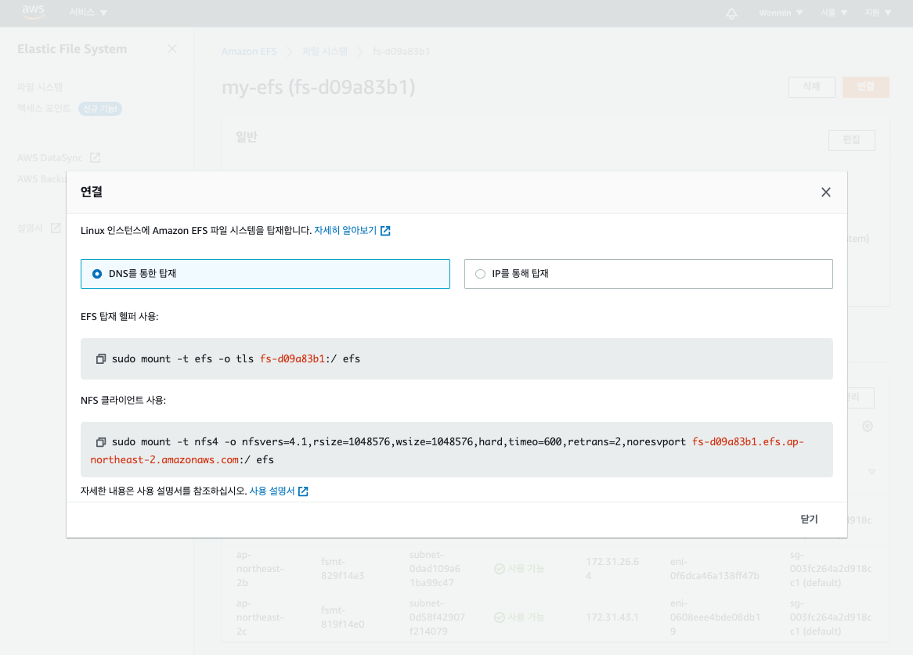Screen dimensions: 913x655
Task: Click the 편집 button in 일반 panel
Action: [851, 139]
